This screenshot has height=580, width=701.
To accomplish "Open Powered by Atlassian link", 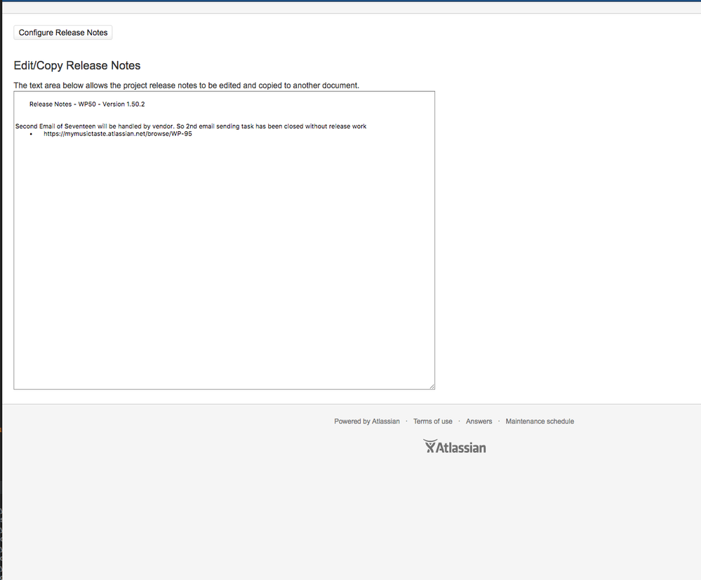I will [366, 421].
